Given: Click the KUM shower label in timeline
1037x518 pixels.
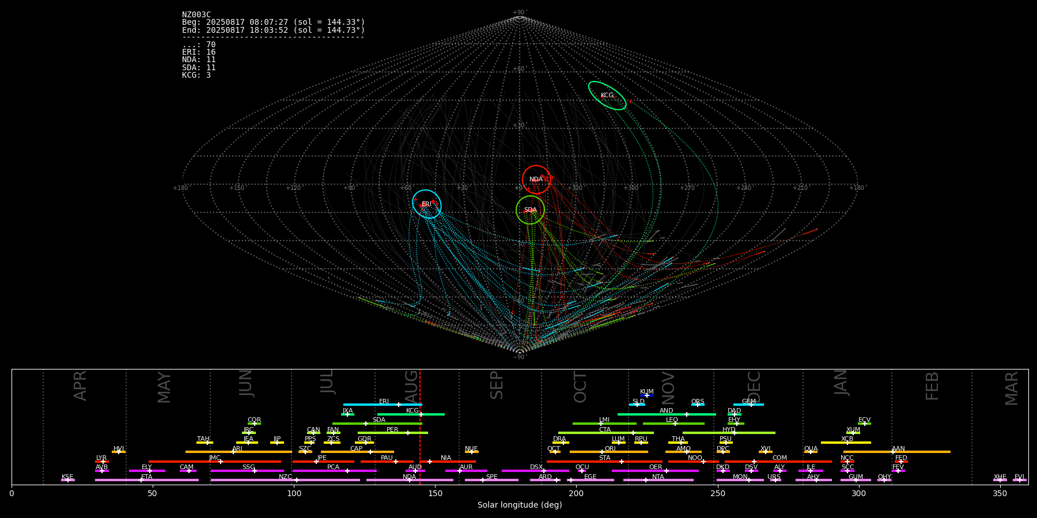Looking at the screenshot, I should tap(647, 392).
